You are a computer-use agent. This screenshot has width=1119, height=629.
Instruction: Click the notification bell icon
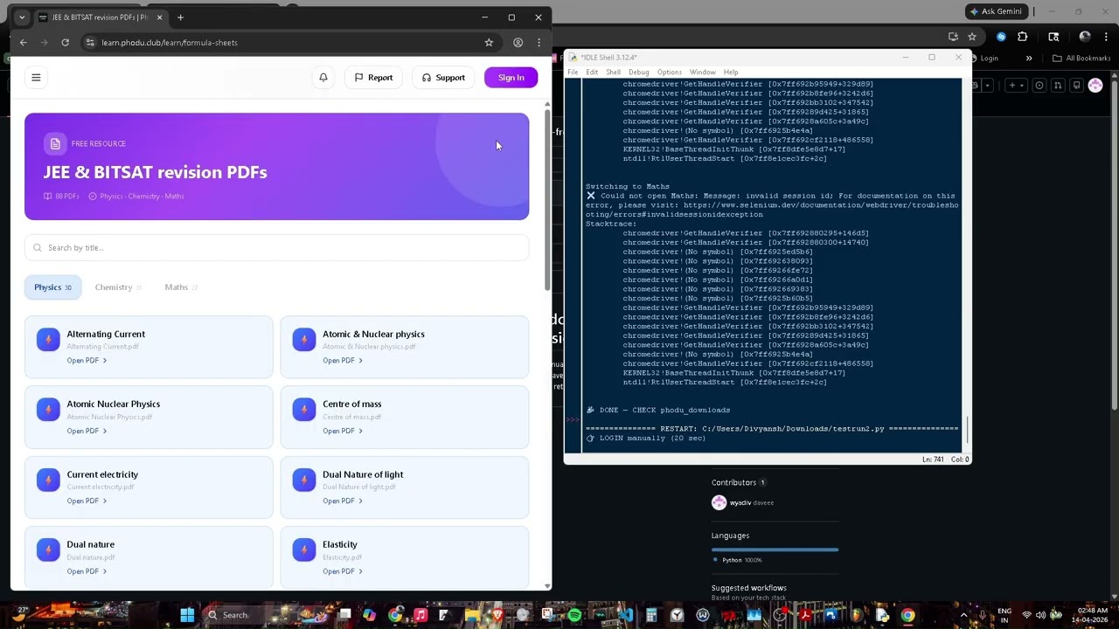click(323, 78)
